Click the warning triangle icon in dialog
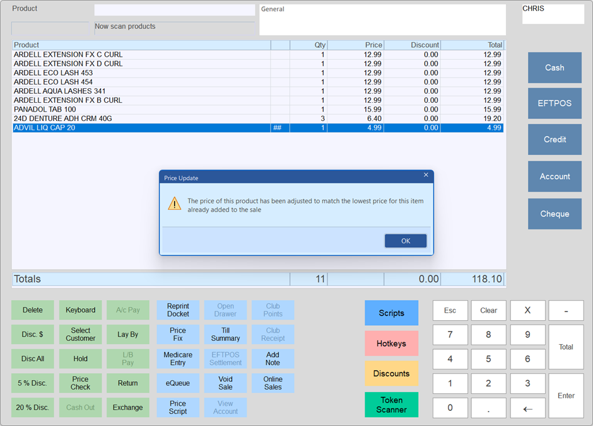Viewport: 593px width, 426px height. 174,204
